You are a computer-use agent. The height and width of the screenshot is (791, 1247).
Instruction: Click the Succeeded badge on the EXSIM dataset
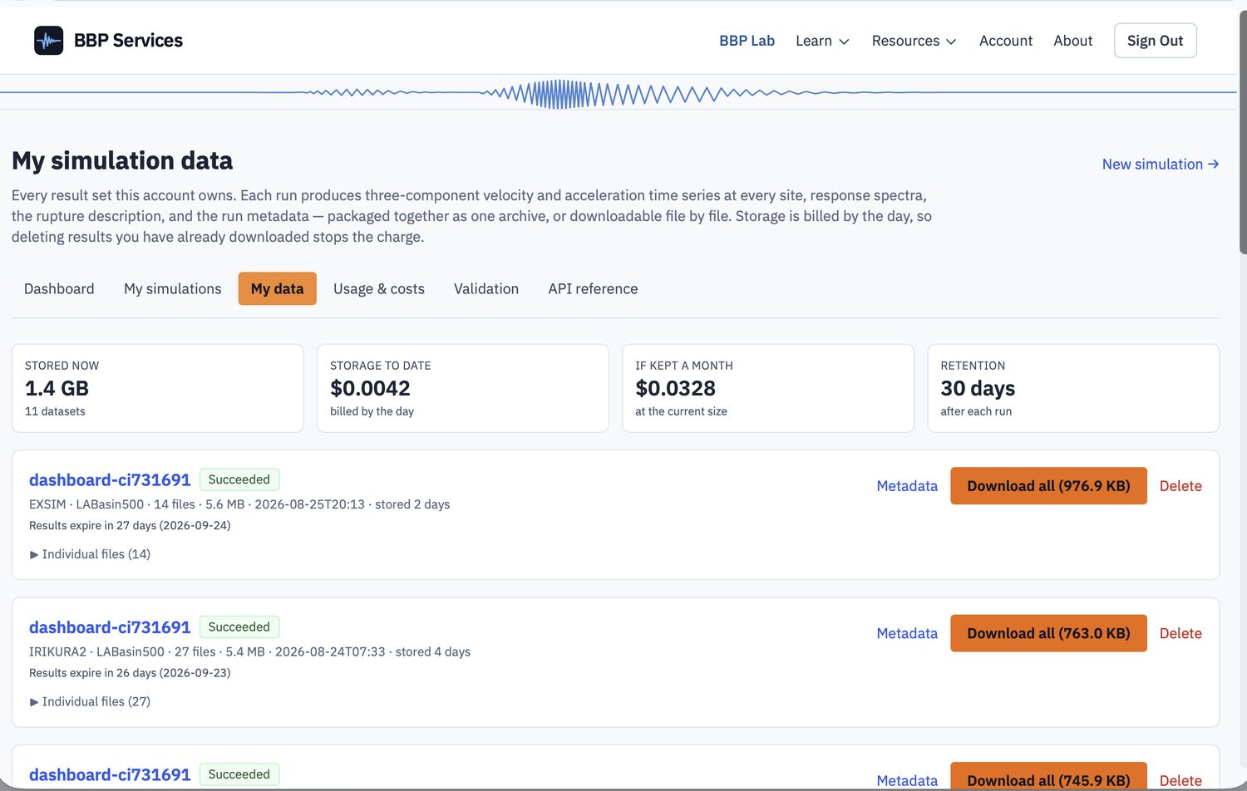[239, 479]
